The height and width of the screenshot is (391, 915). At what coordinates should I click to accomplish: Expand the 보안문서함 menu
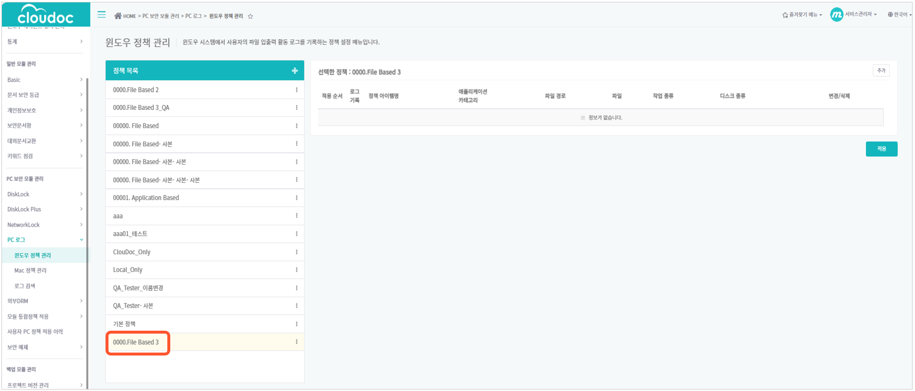click(x=44, y=125)
